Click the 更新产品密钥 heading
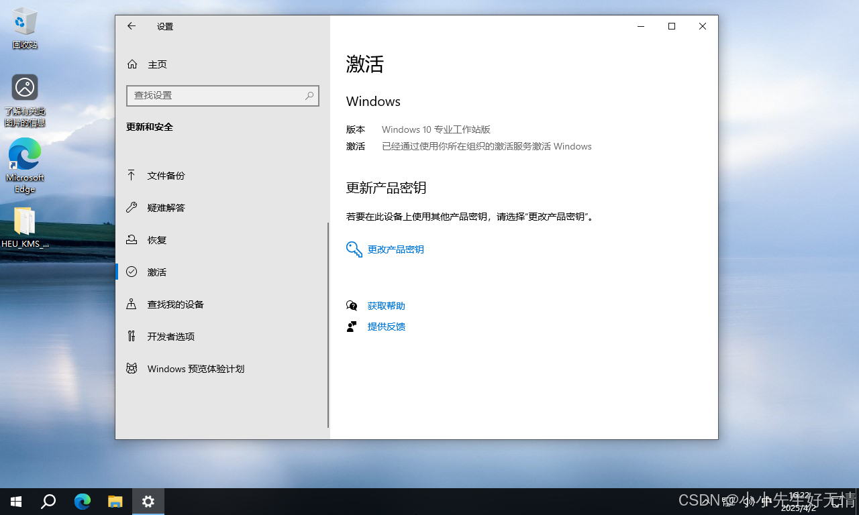Viewport: 859px width, 515px height. point(386,188)
